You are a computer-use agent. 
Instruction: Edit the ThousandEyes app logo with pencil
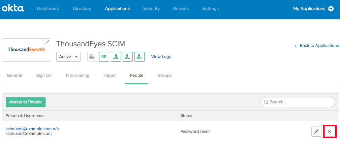(47, 43)
